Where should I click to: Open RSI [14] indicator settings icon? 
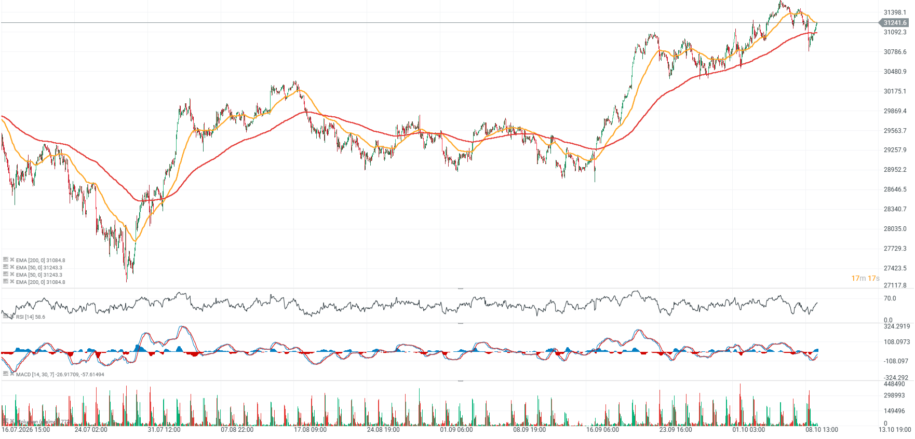point(6,316)
